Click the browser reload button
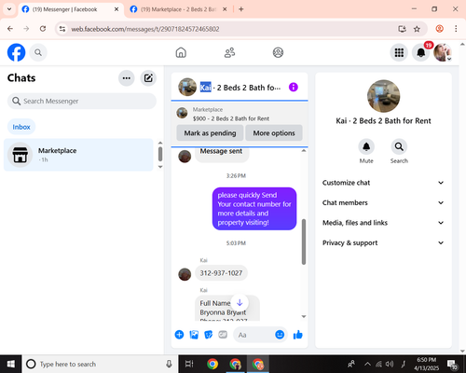The height and width of the screenshot is (373, 466). point(43,29)
